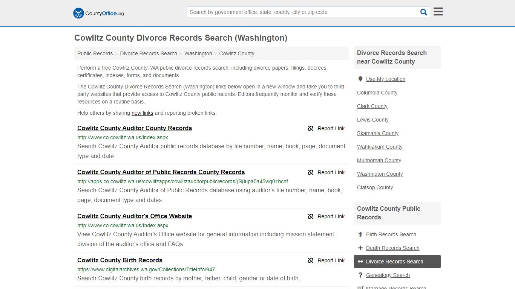This screenshot has height=289, width=515.
Task: Select Skamania County in nearby list
Action: (378, 133)
